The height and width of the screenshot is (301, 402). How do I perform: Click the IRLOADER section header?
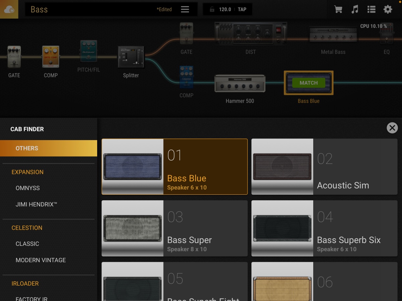point(25,284)
